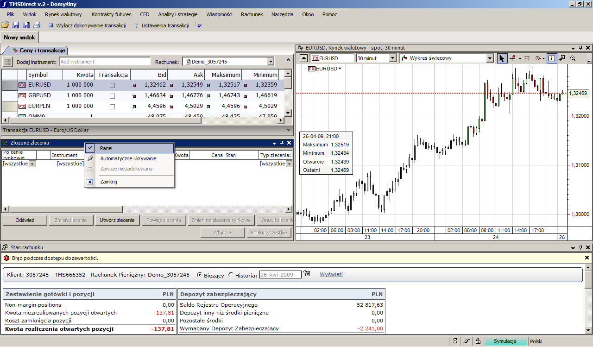Click FX icon in the GBPUSD row
593x347 pixels.
22,96
